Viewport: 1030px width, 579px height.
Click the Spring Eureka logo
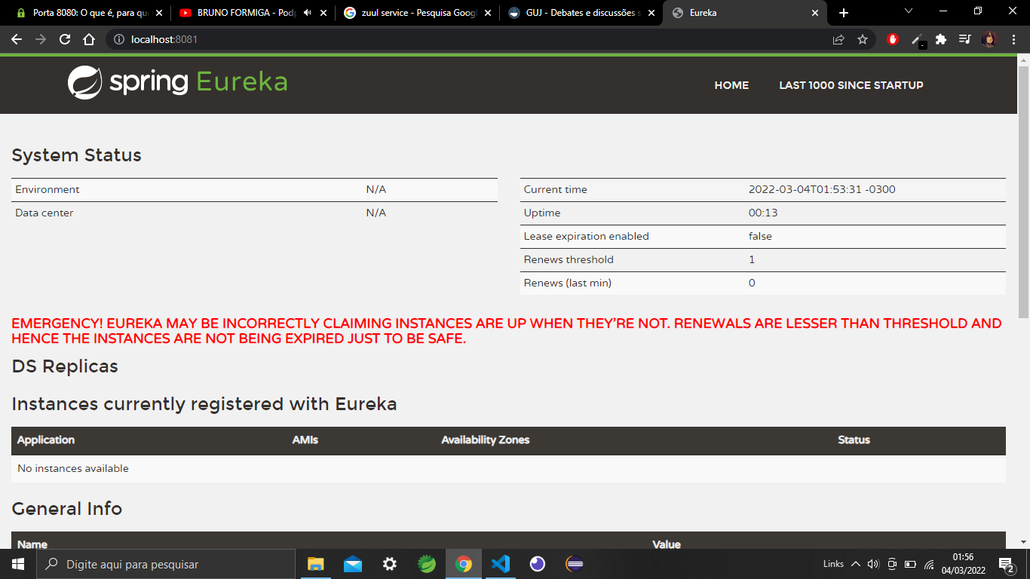(178, 82)
